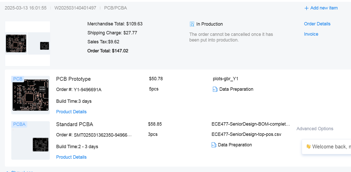Click the plots-gbr_Y1 file name
This screenshot has width=351, height=172.
pos(225,79)
